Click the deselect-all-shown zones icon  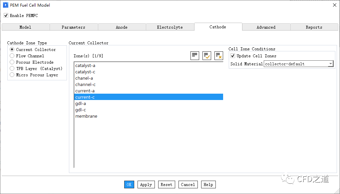(219, 56)
